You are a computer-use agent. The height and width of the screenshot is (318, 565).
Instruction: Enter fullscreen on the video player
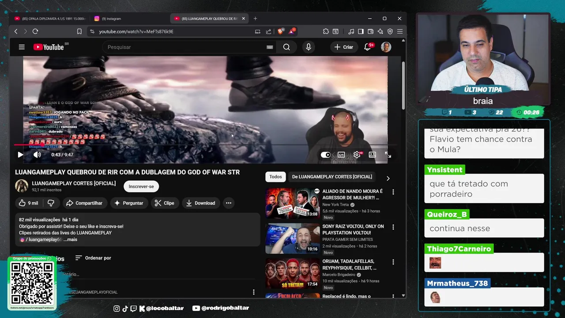click(x=388, y=155)
